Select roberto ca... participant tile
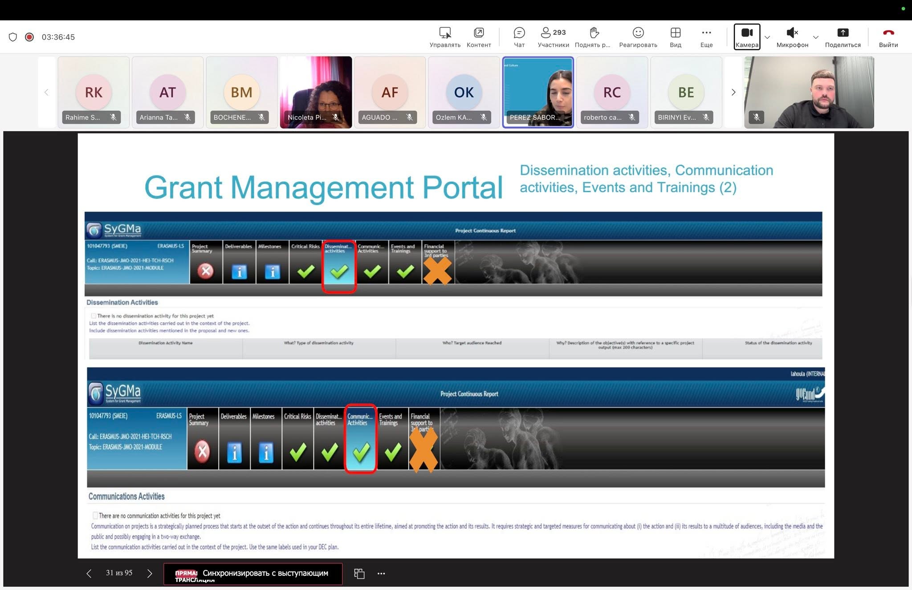 (x=612, y=92)
